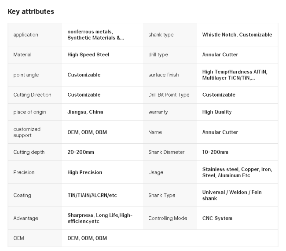Screen dimensions: 286x251
Task: Click the "customized support" label
Action: (x=27, y=132)
